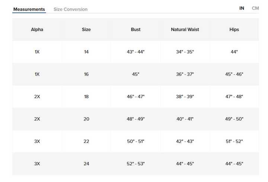Viewport: 268px width, 182px height.
Task: Select the Bust column header
Action: click(135, 30)
